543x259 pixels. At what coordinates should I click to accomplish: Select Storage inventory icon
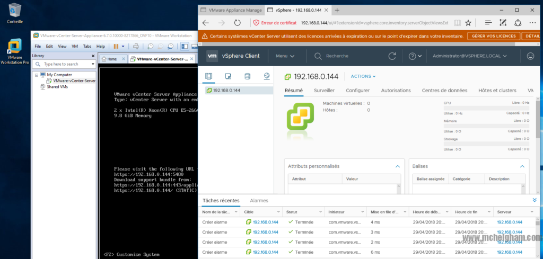247,76
